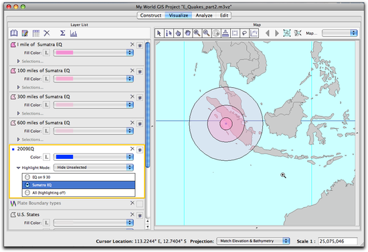This screenshot has height=252, width=368.
Task: Enable visibility for Plate Boundary types layer
Action: click(140, 204)
